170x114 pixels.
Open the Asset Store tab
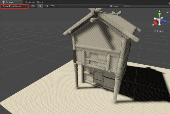click(x=34, y=2)
